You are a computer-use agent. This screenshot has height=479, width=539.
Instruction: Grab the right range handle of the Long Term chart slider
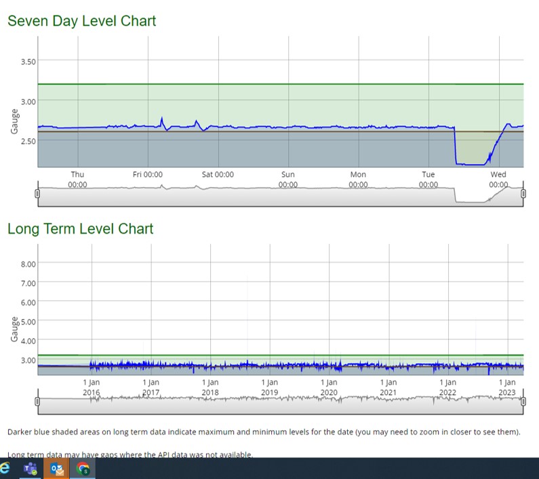tap(523, 401)
